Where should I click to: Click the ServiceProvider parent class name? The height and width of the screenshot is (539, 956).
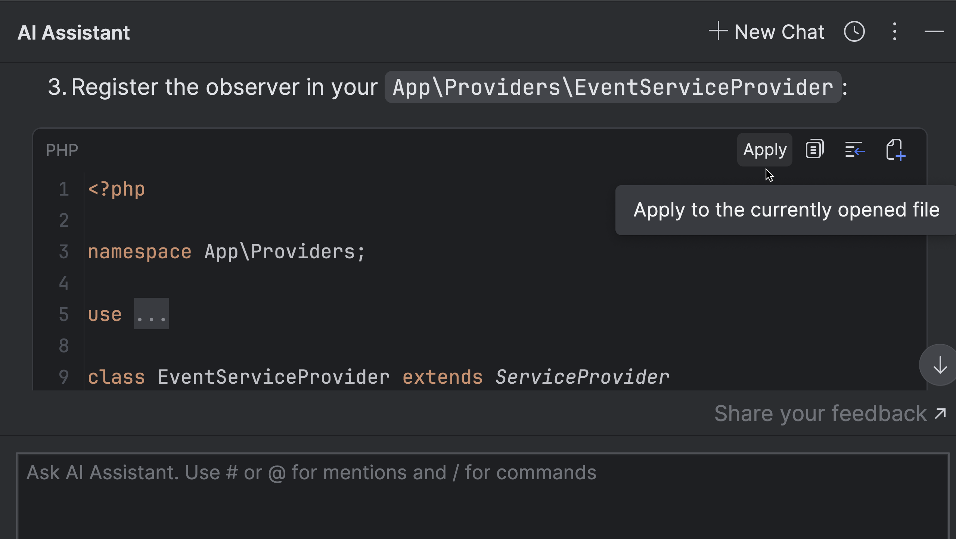tap(582, 377)
